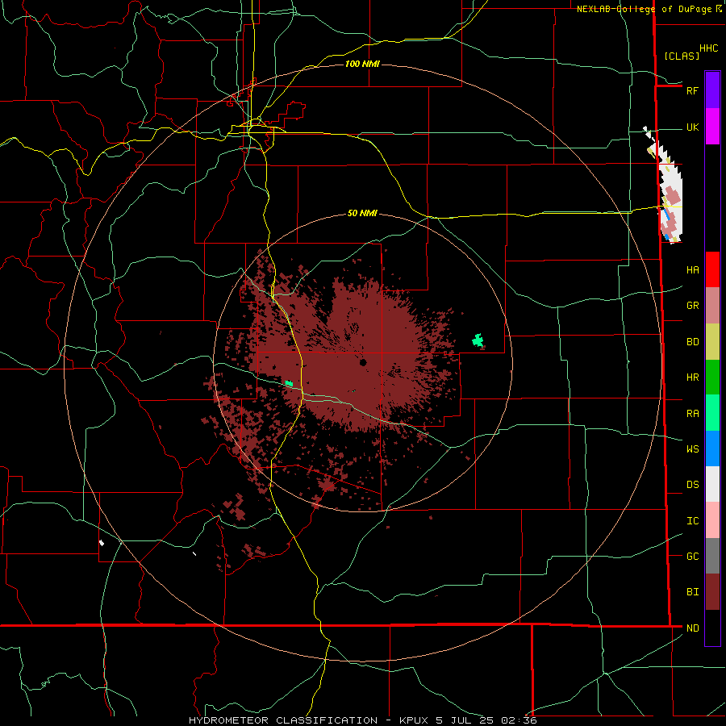Pick the blue WS legend swatch
The height and width of the screenshot is (726, 726).
[712, 449]
